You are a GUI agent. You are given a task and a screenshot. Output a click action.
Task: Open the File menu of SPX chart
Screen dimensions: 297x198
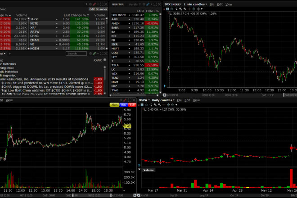pyautogui.click(x=212, y=4)
